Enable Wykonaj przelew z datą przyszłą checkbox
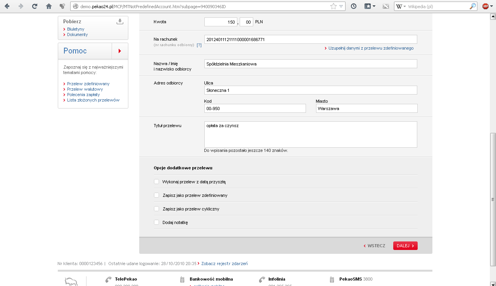Viewport: 496px width, 286px height. 157,181
